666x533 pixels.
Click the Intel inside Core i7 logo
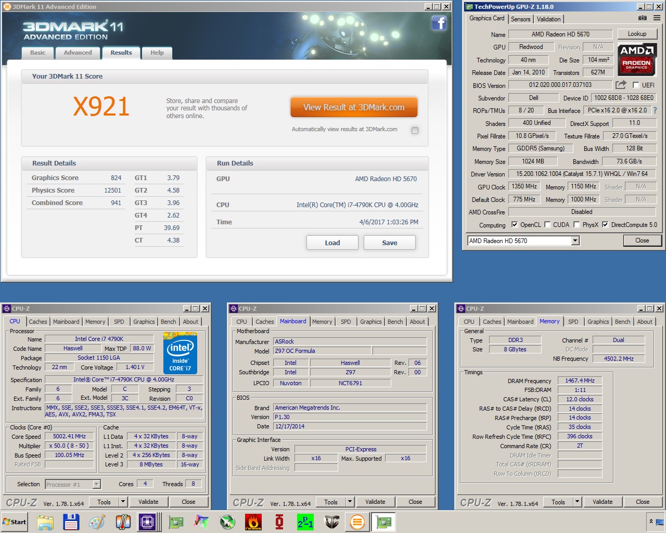[x=181, y=353]
